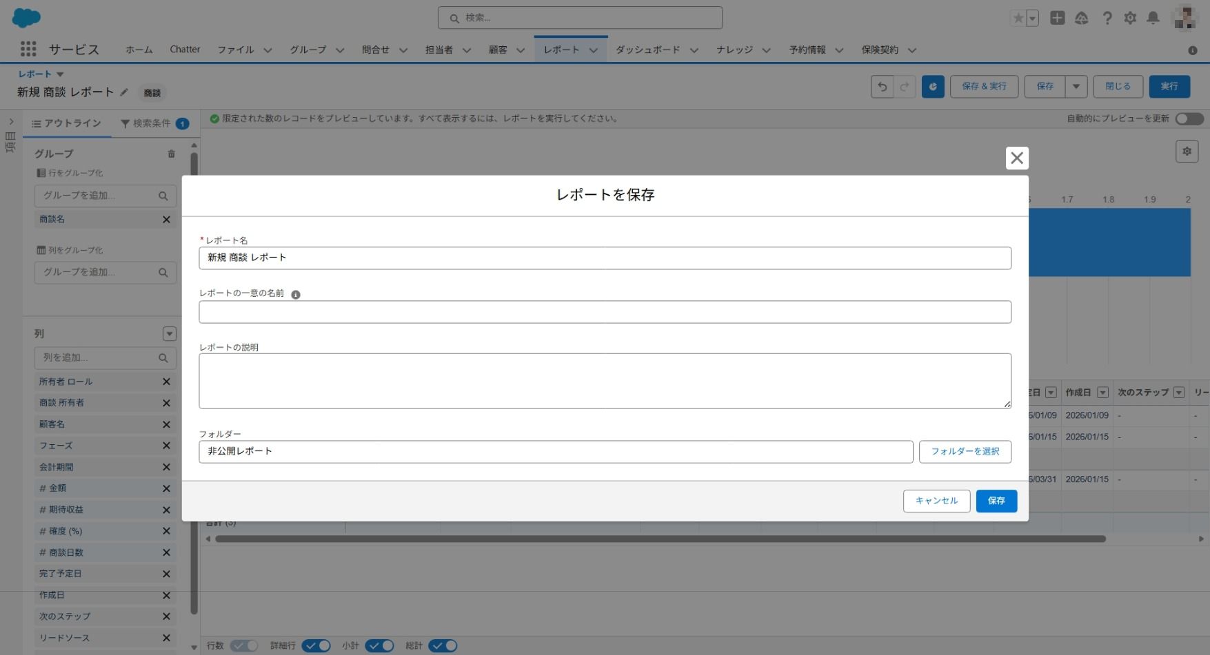Expand dropdown arrow next to 保存 button
The height and width of the screenshot is (655, 1210).
pyautogui.click(x=1076, y=87)
